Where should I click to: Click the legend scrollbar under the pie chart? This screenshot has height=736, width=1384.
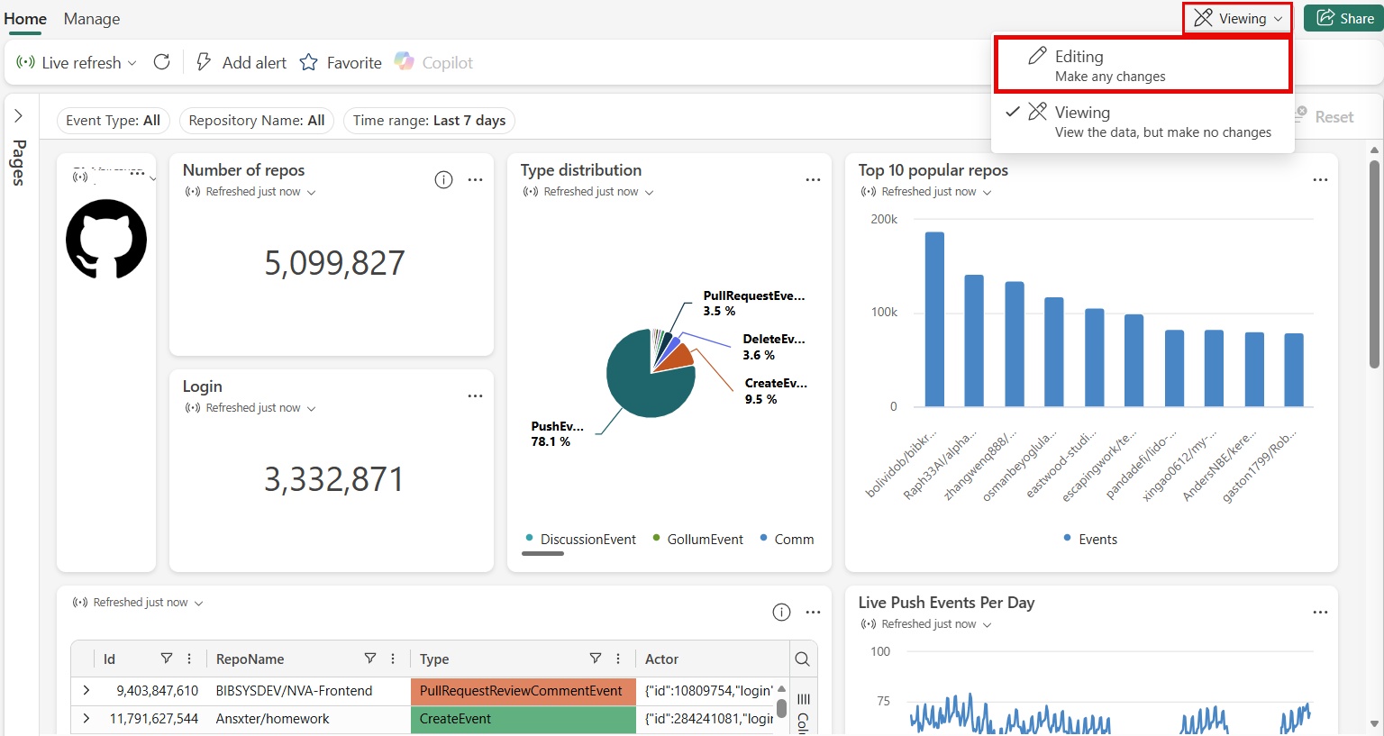[542, 553]
